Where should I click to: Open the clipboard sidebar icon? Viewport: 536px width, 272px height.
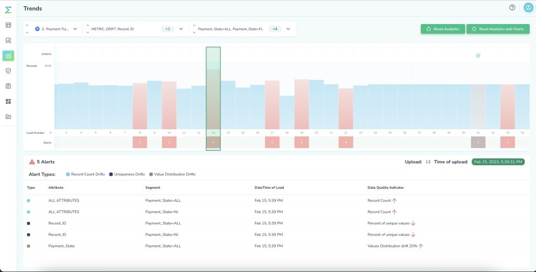tap(8, 86)
